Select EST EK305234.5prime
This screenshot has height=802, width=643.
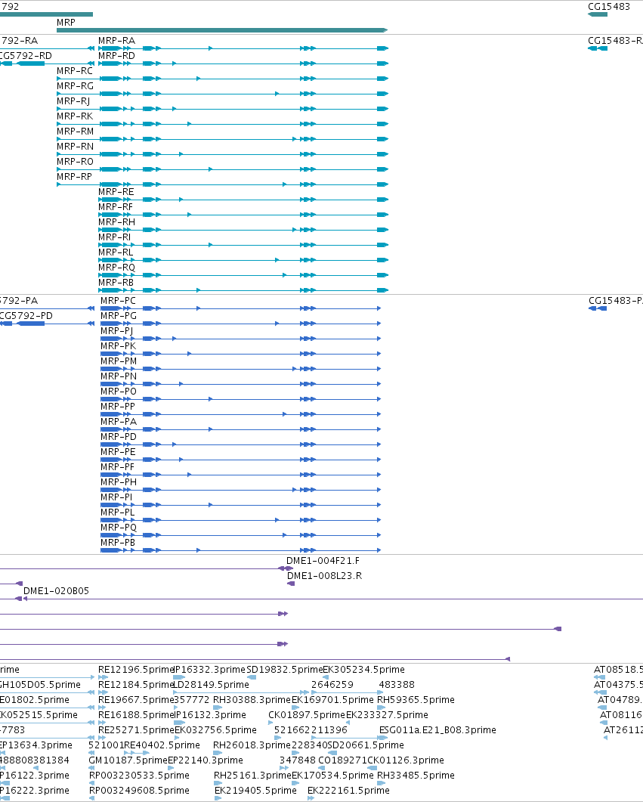pyautogui.click(x=364, y=670)
